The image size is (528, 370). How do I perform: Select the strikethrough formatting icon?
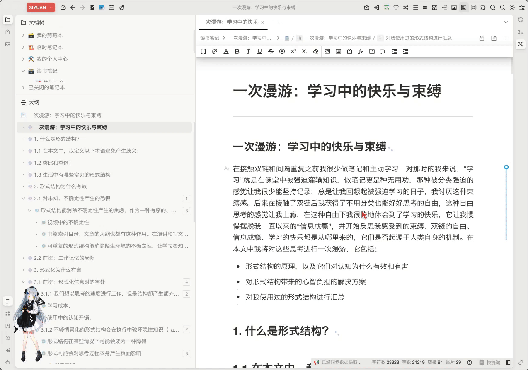pyautogui.click(x=271, y=51)
